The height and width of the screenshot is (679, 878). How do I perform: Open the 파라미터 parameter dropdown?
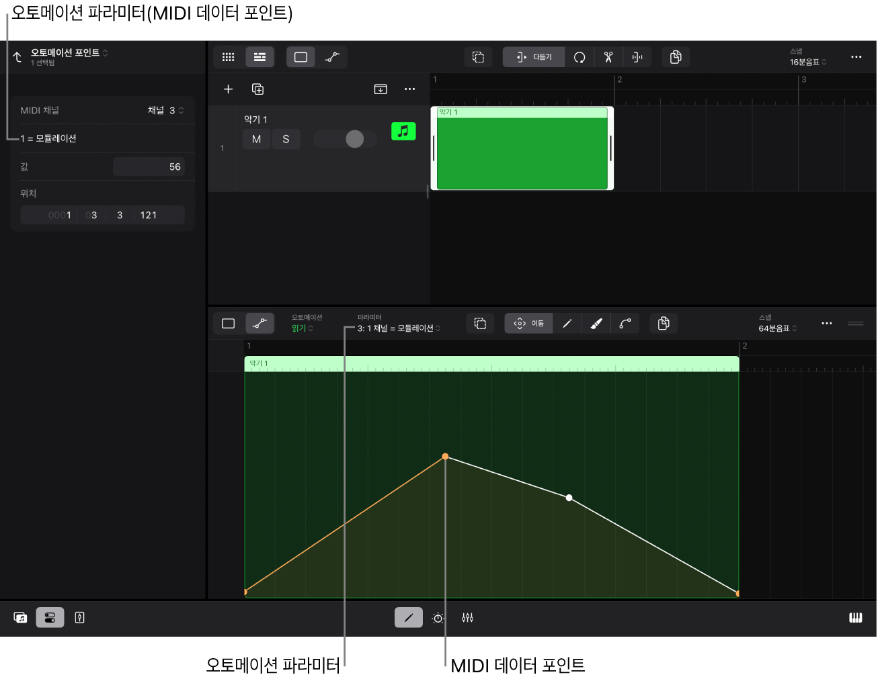coord(399,328)
